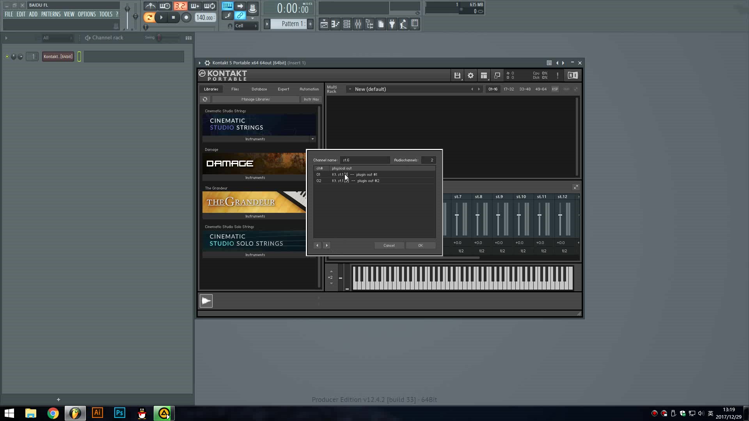Open the New (default) multi dropdown arrow

point(350,89)
